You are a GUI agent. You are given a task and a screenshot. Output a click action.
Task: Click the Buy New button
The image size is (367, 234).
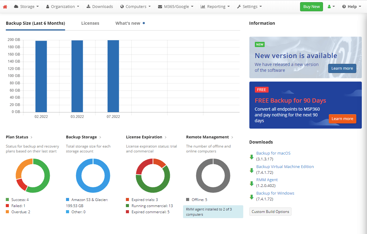point(311,6)
